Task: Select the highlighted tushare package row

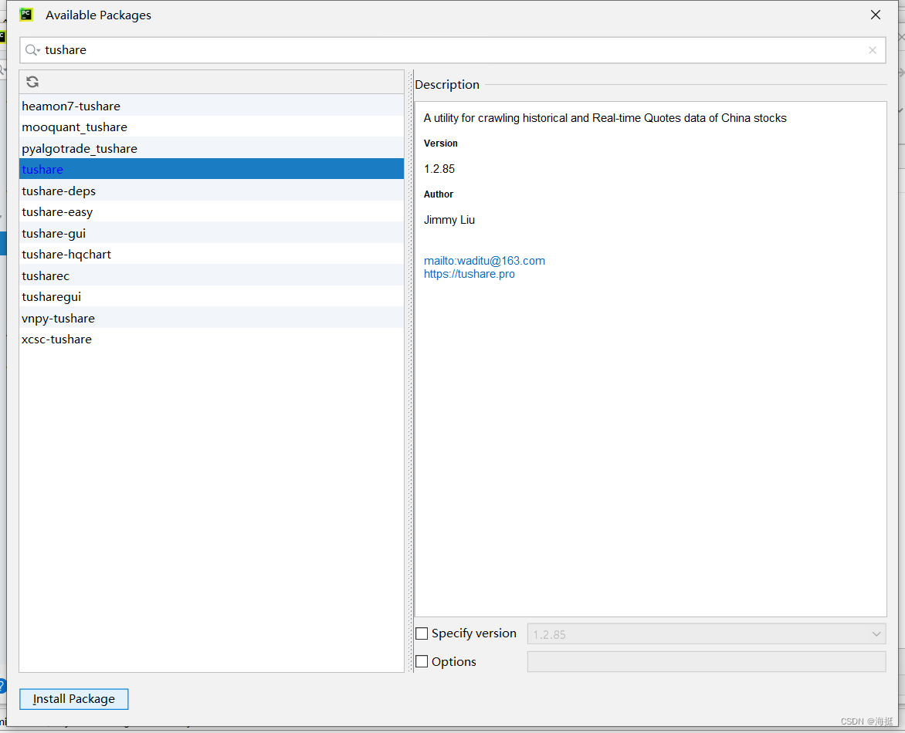Action: 212,169
